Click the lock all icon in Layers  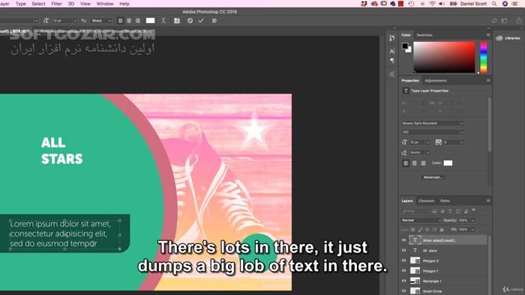[442, 230]
